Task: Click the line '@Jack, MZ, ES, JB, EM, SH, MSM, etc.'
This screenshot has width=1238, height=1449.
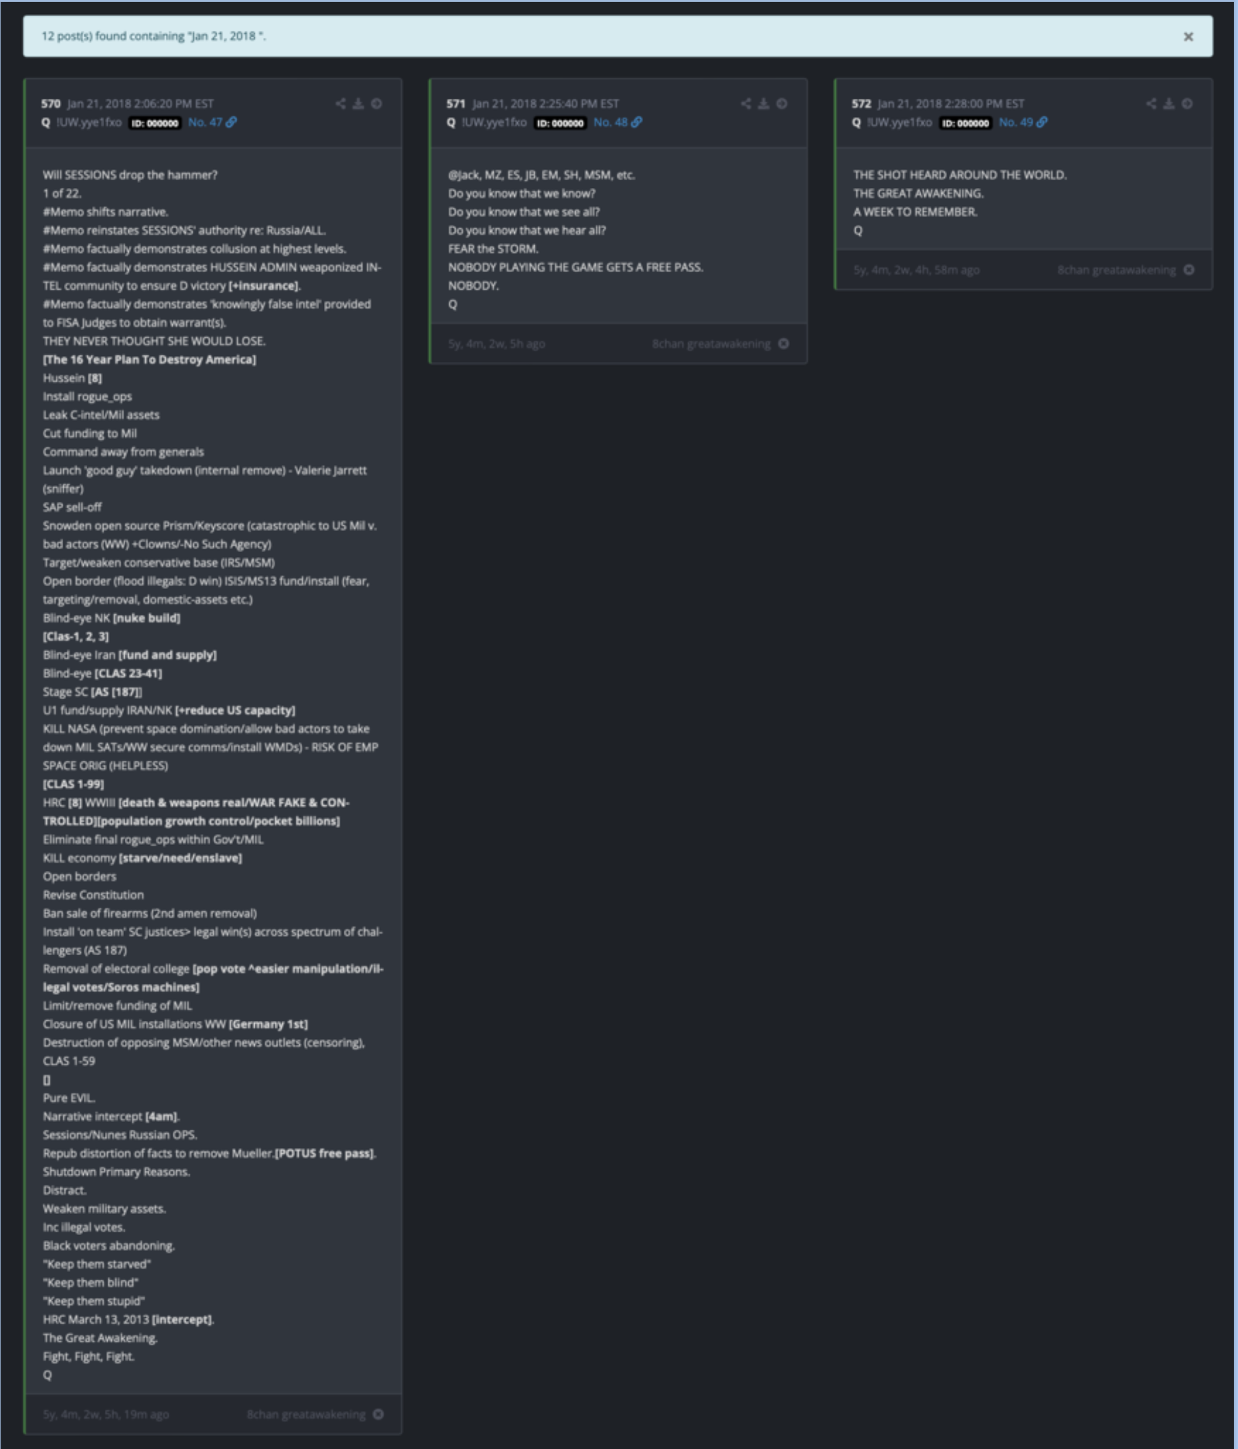Action: (x=542, y=175)
